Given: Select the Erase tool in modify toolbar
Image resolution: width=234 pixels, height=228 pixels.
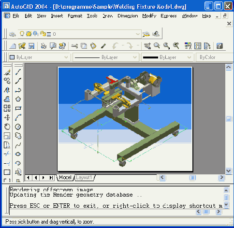Looking at the screenshot, I should pyautogui.click(x=7, y=72).
